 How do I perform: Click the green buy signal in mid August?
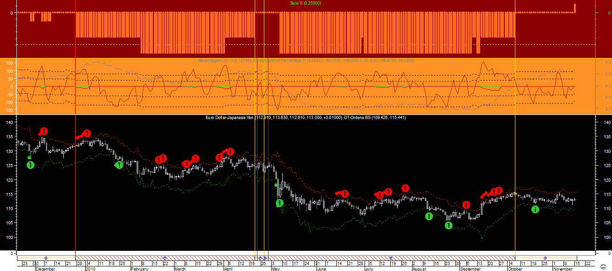pyautogui.click(x=429, y=216)
